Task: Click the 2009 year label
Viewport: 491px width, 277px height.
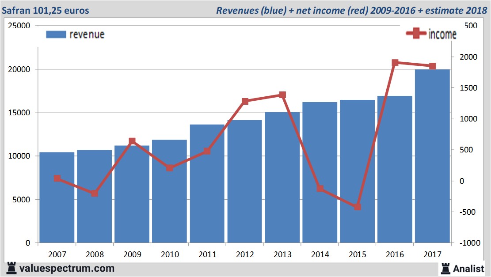Action: (133, 254)
